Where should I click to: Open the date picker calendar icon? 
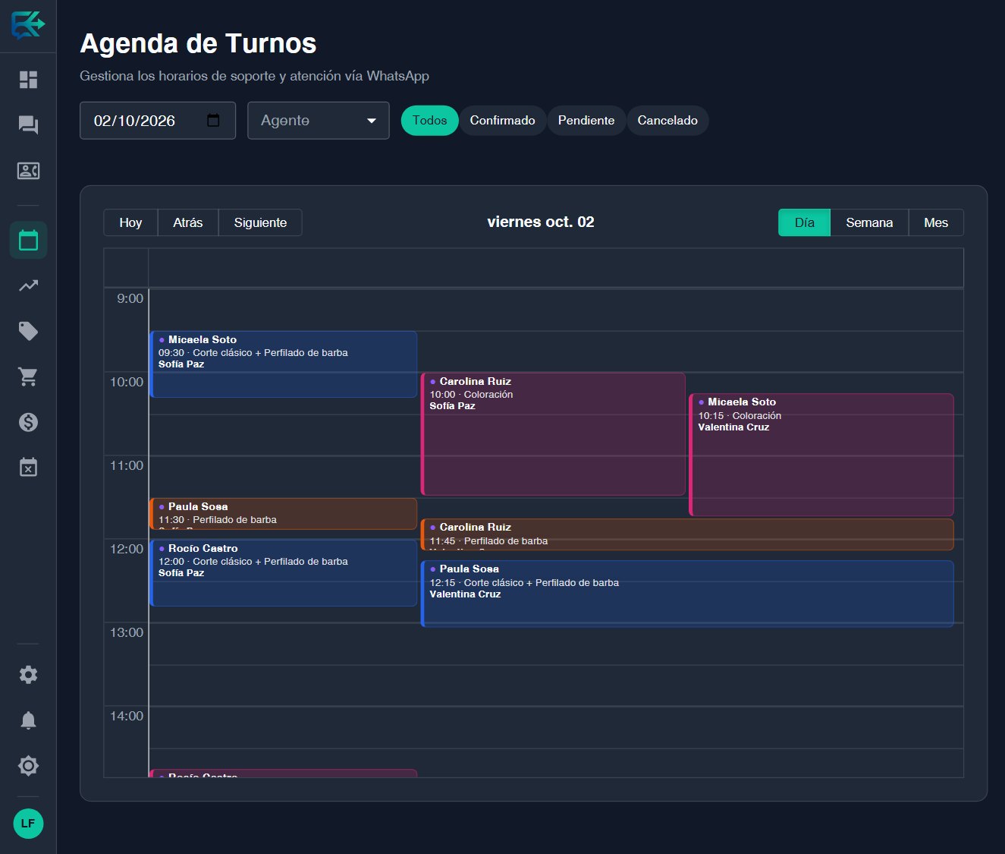(x=213, y=120)
